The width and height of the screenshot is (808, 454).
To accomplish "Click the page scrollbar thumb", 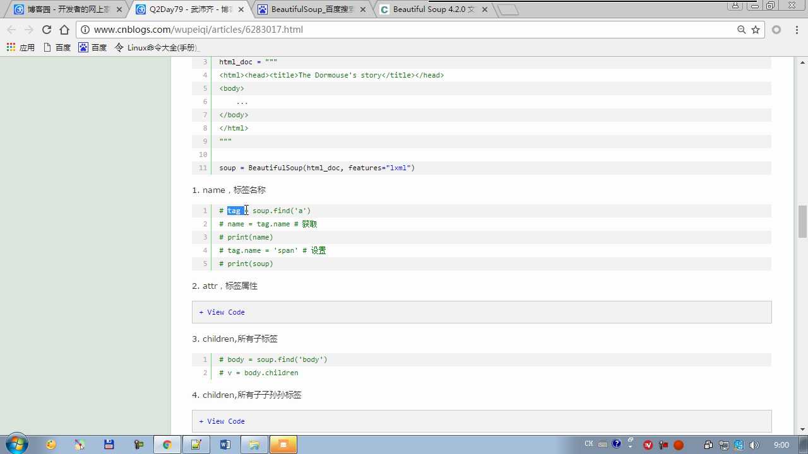I will tap(802, 221).
